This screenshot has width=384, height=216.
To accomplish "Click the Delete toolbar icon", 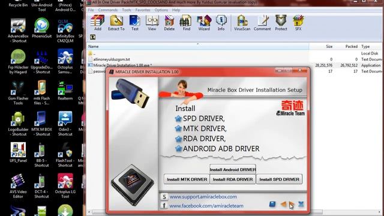I will [169, 23].
